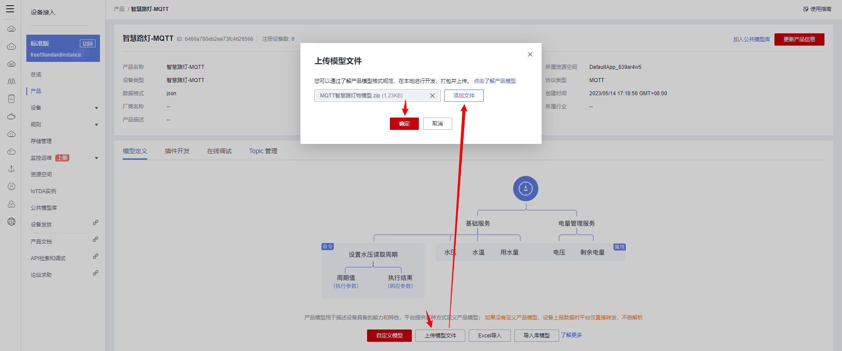Expand the 规则 sidebar submenu
The width and height of the screenshot is (842, 351).
(96, 125)
